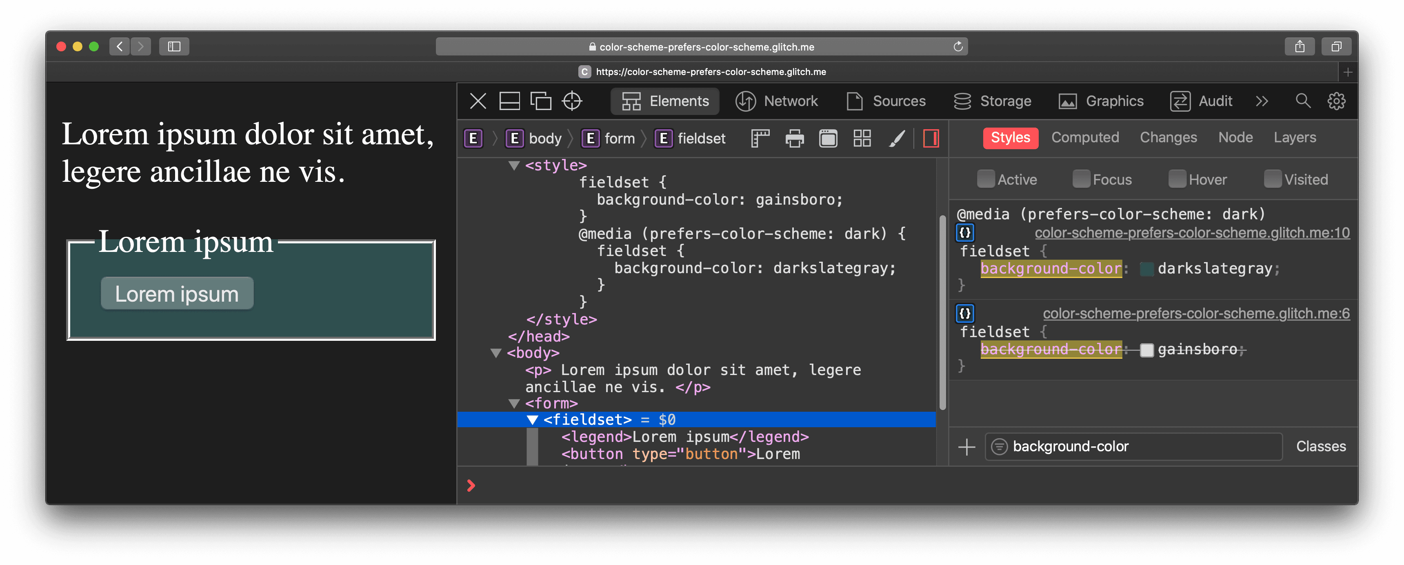This screenshot has width=1404, height=565.
Task: Click the inspect element crosshair icon
Action: click(574, 100)
